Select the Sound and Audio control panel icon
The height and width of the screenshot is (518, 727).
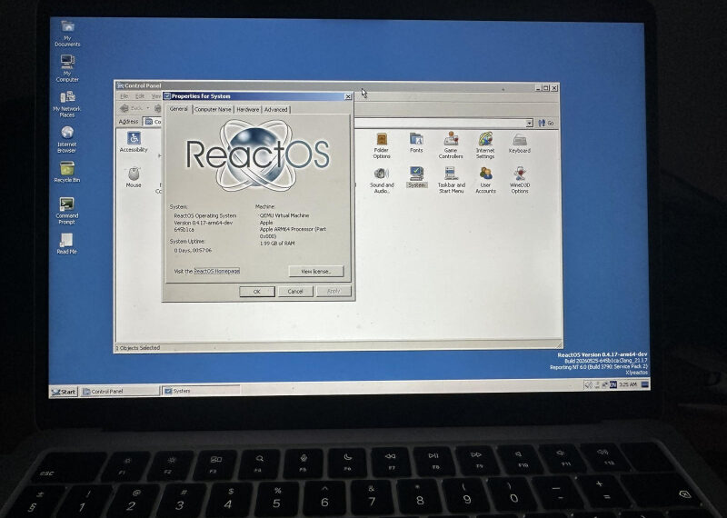pyautogui.click(x=382, y=180)
